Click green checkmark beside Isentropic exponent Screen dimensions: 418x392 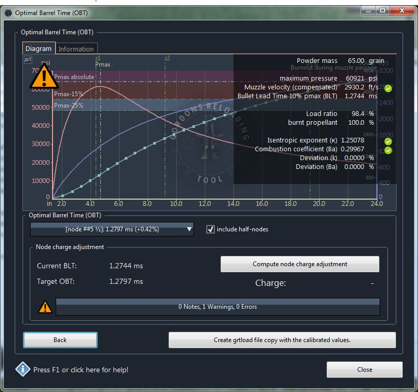click(388, 141)
